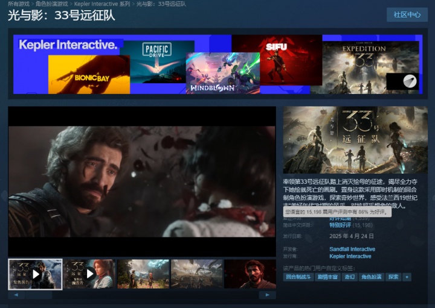This screenshot has height=308, width=435.
Task: Select the 剧情丰富 tag
Action: [x=327, y=277]
